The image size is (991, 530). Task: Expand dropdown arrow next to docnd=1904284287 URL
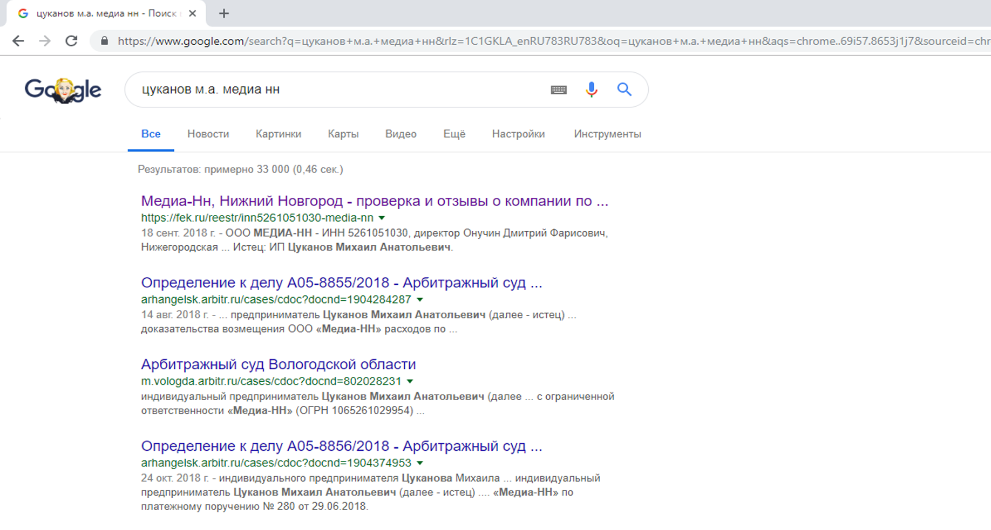coord(420,300)
